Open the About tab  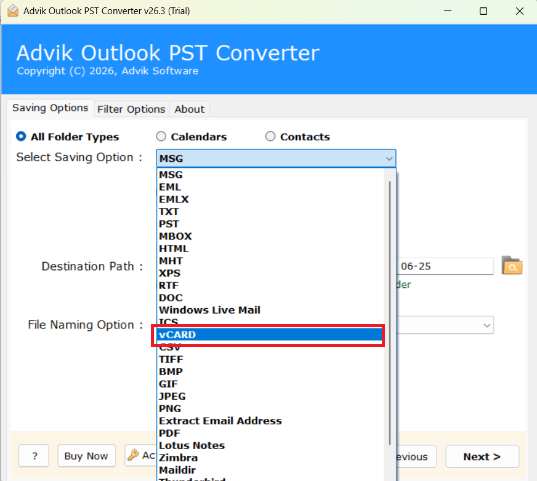pos(190,109)
